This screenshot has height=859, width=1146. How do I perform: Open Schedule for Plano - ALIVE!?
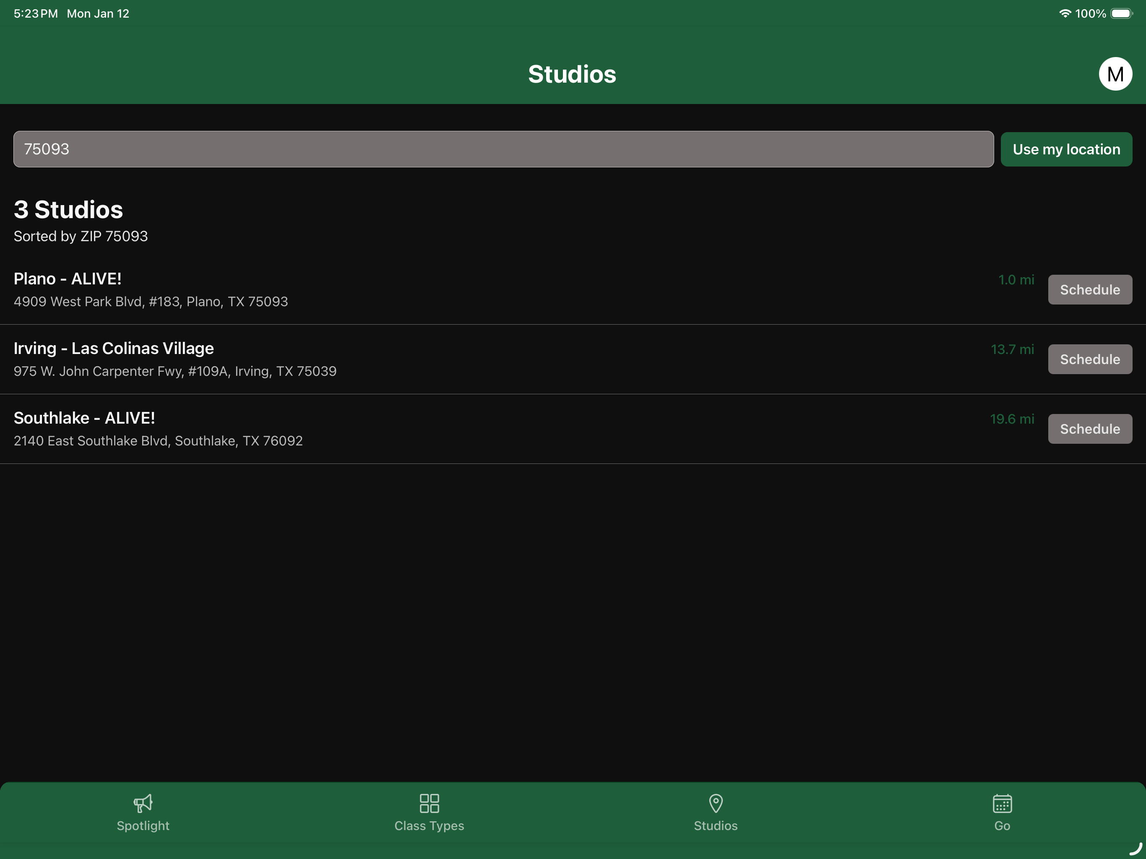[1090, 289]
